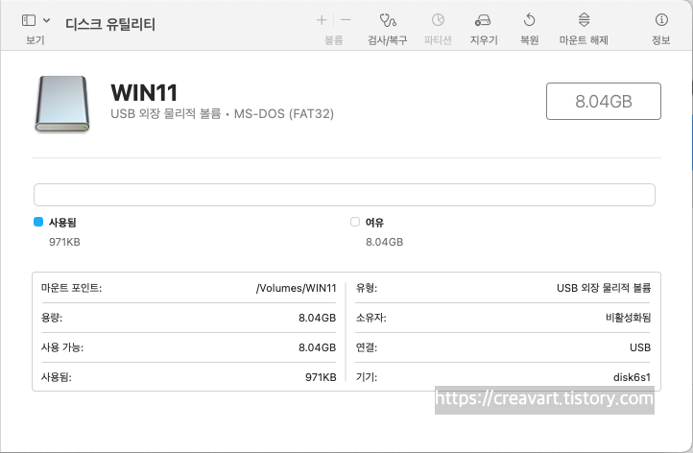Open the 보기 view options chevron

[x=46, y=20]
